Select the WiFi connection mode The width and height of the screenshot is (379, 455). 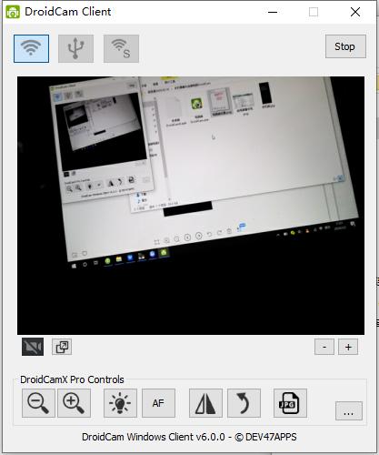click(x=31, y=48)
